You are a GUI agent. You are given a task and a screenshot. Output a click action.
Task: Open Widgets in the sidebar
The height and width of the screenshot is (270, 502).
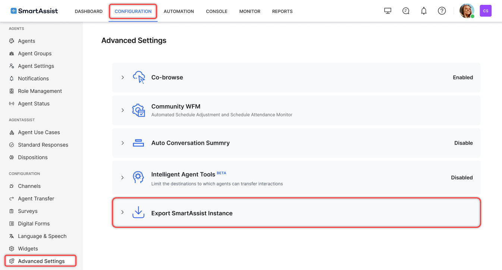tap(28, 249)
